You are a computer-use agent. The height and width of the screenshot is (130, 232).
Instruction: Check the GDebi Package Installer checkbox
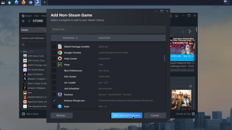[x=54, y=47]
